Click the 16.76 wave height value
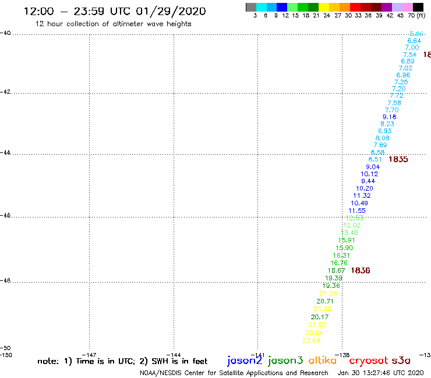431x378 pixels. click(339, 263)
